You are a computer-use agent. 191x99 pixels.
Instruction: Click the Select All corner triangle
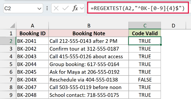(x=13, y=25)
